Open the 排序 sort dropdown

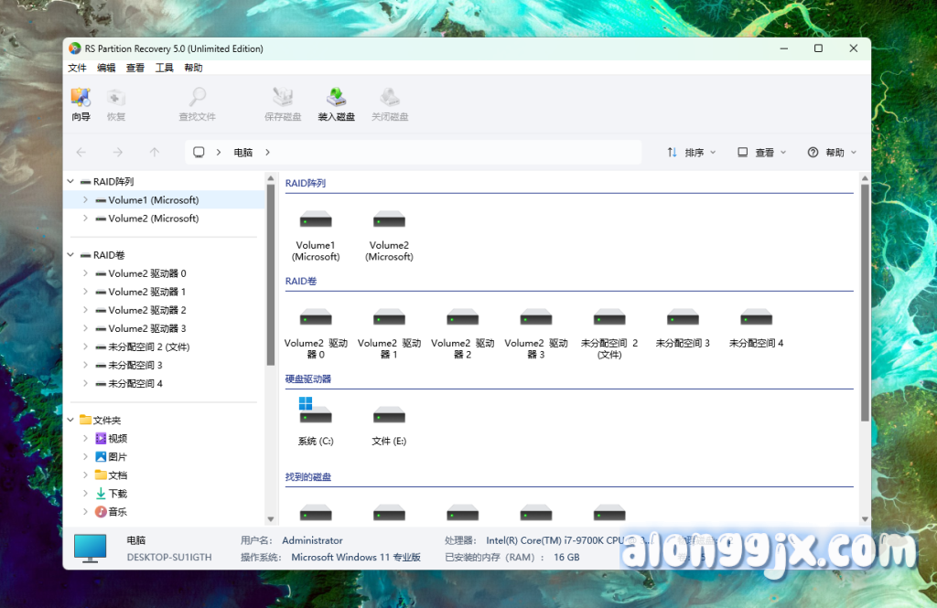[x=692, y=153]
